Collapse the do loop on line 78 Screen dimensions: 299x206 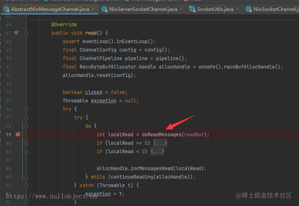(x=27, y=126)
